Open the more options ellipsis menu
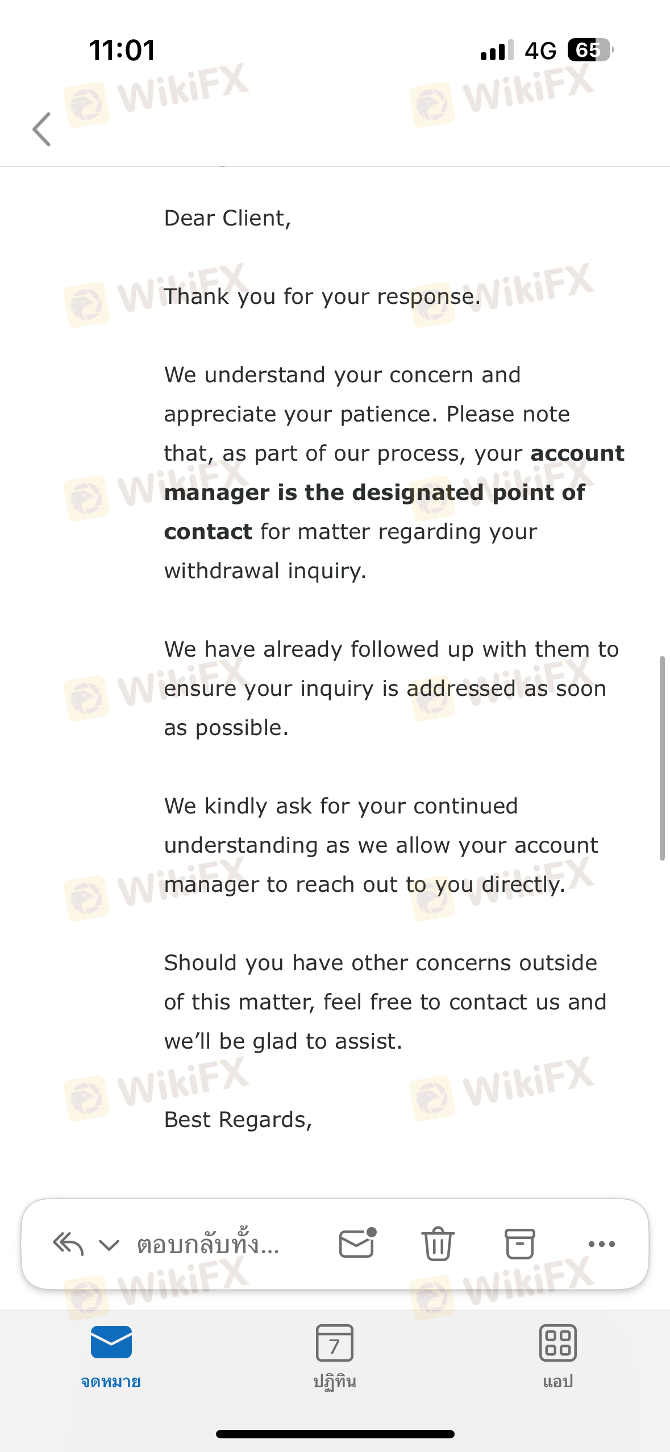This screenshot has width=670, height=1452. click(x=602, y=1244)
